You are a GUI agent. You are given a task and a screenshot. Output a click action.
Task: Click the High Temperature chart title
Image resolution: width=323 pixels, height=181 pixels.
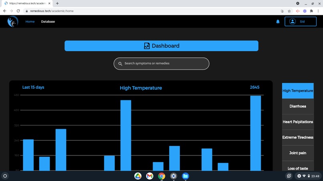[141, 88]
